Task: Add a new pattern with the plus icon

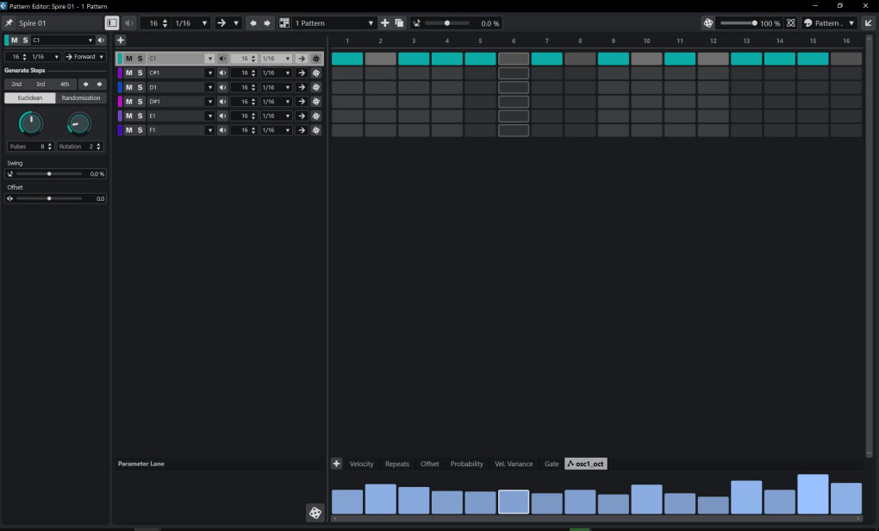Action: (384, 23)
